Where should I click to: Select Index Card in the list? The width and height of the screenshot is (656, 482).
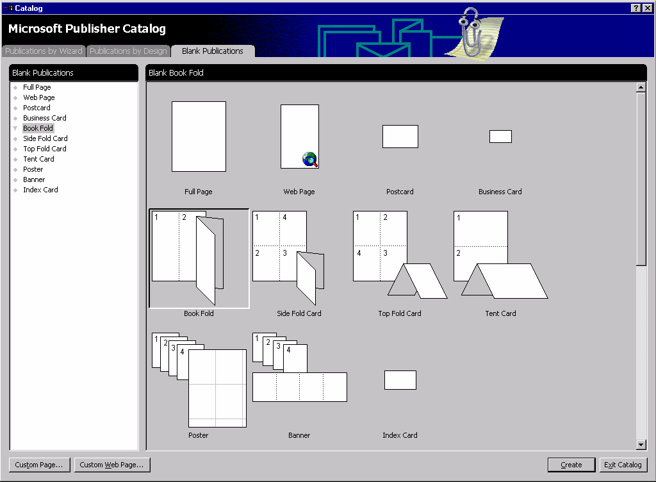pyautogui.click(x=40, y=190)
